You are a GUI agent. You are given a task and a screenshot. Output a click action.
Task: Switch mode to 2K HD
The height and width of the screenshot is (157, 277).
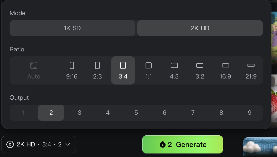click(x=200, y=28)
